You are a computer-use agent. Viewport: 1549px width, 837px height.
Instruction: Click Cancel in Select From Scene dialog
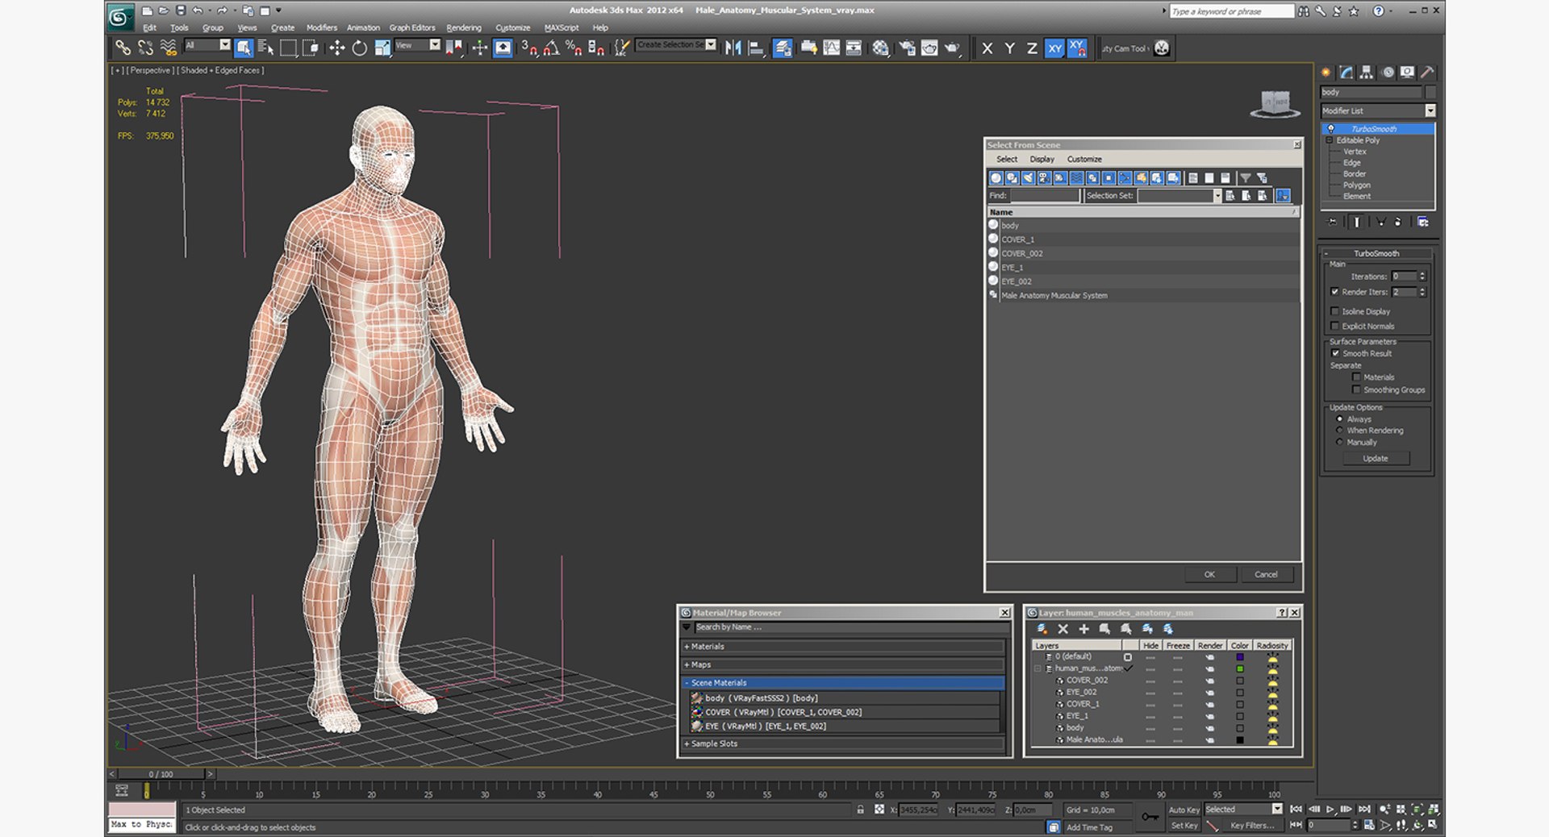1266,574
